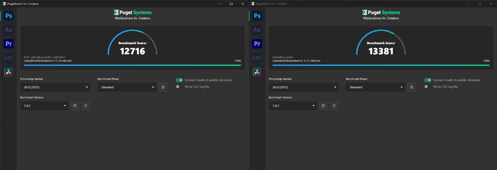Maximize the left PugetBench window
The width and height of the screenshot is (497, 170).
231,3
